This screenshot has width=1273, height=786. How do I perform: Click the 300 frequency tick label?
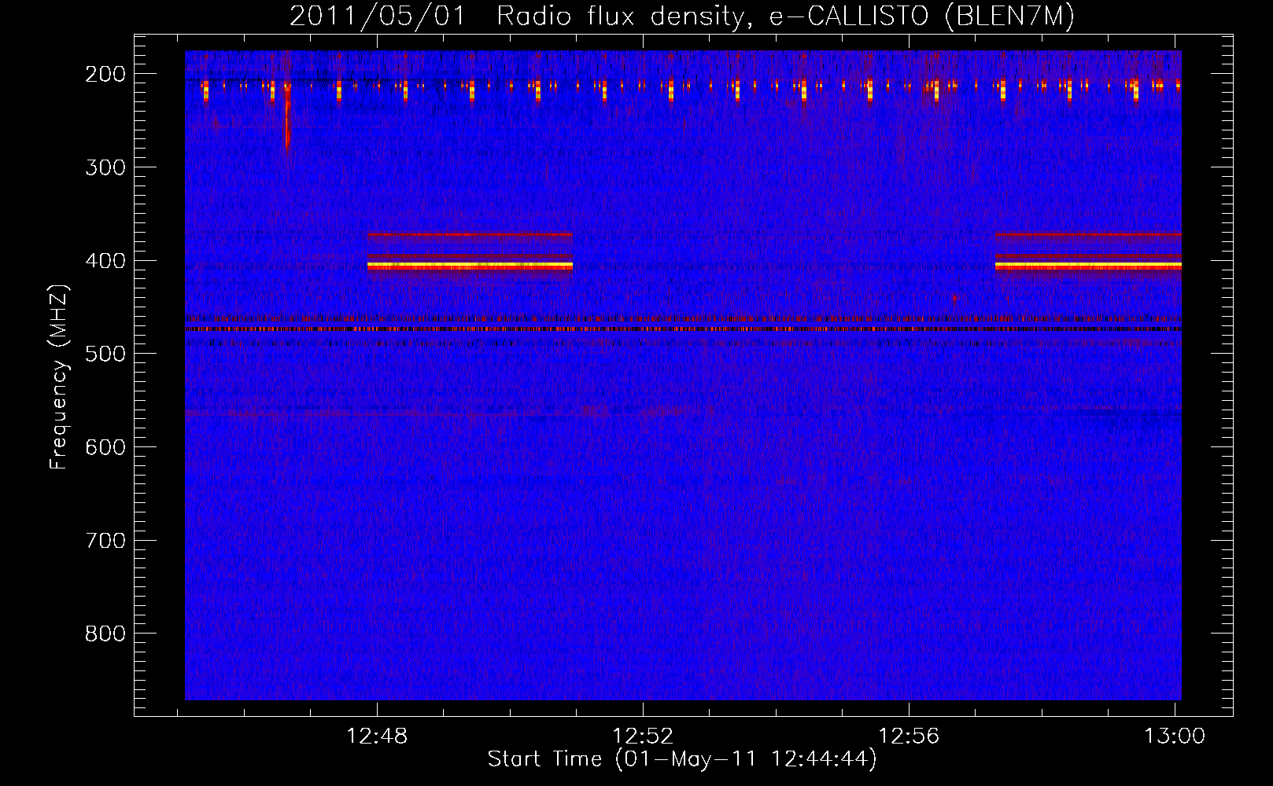[x=105, y=167]
